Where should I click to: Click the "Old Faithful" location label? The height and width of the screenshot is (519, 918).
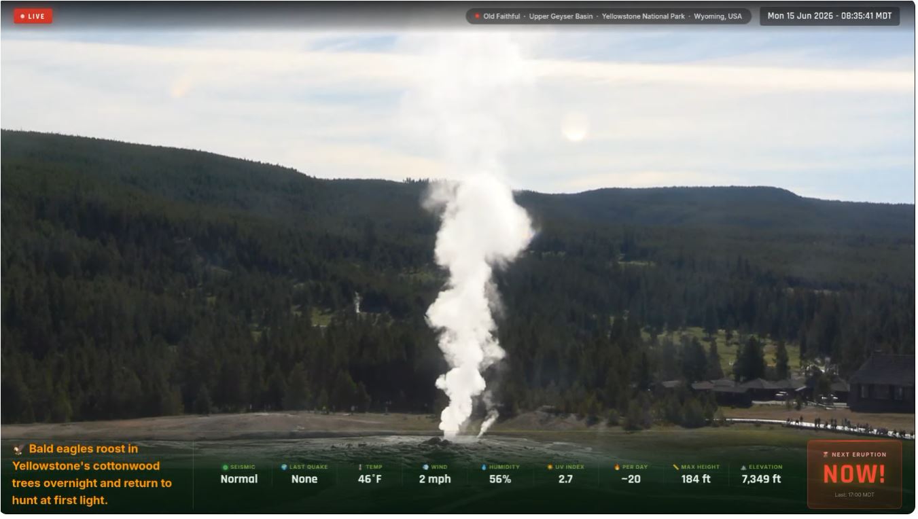coord(503,16)
